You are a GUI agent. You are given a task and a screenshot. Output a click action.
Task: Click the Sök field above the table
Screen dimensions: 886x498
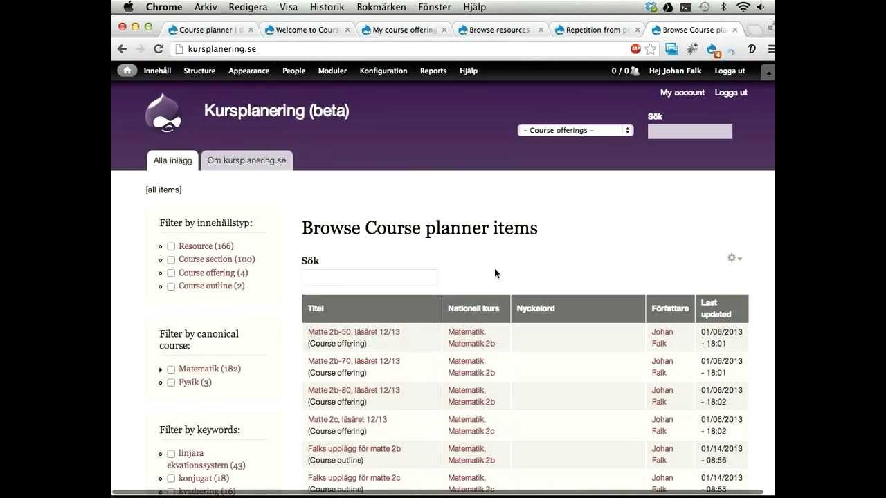click(x=370, y=277)
